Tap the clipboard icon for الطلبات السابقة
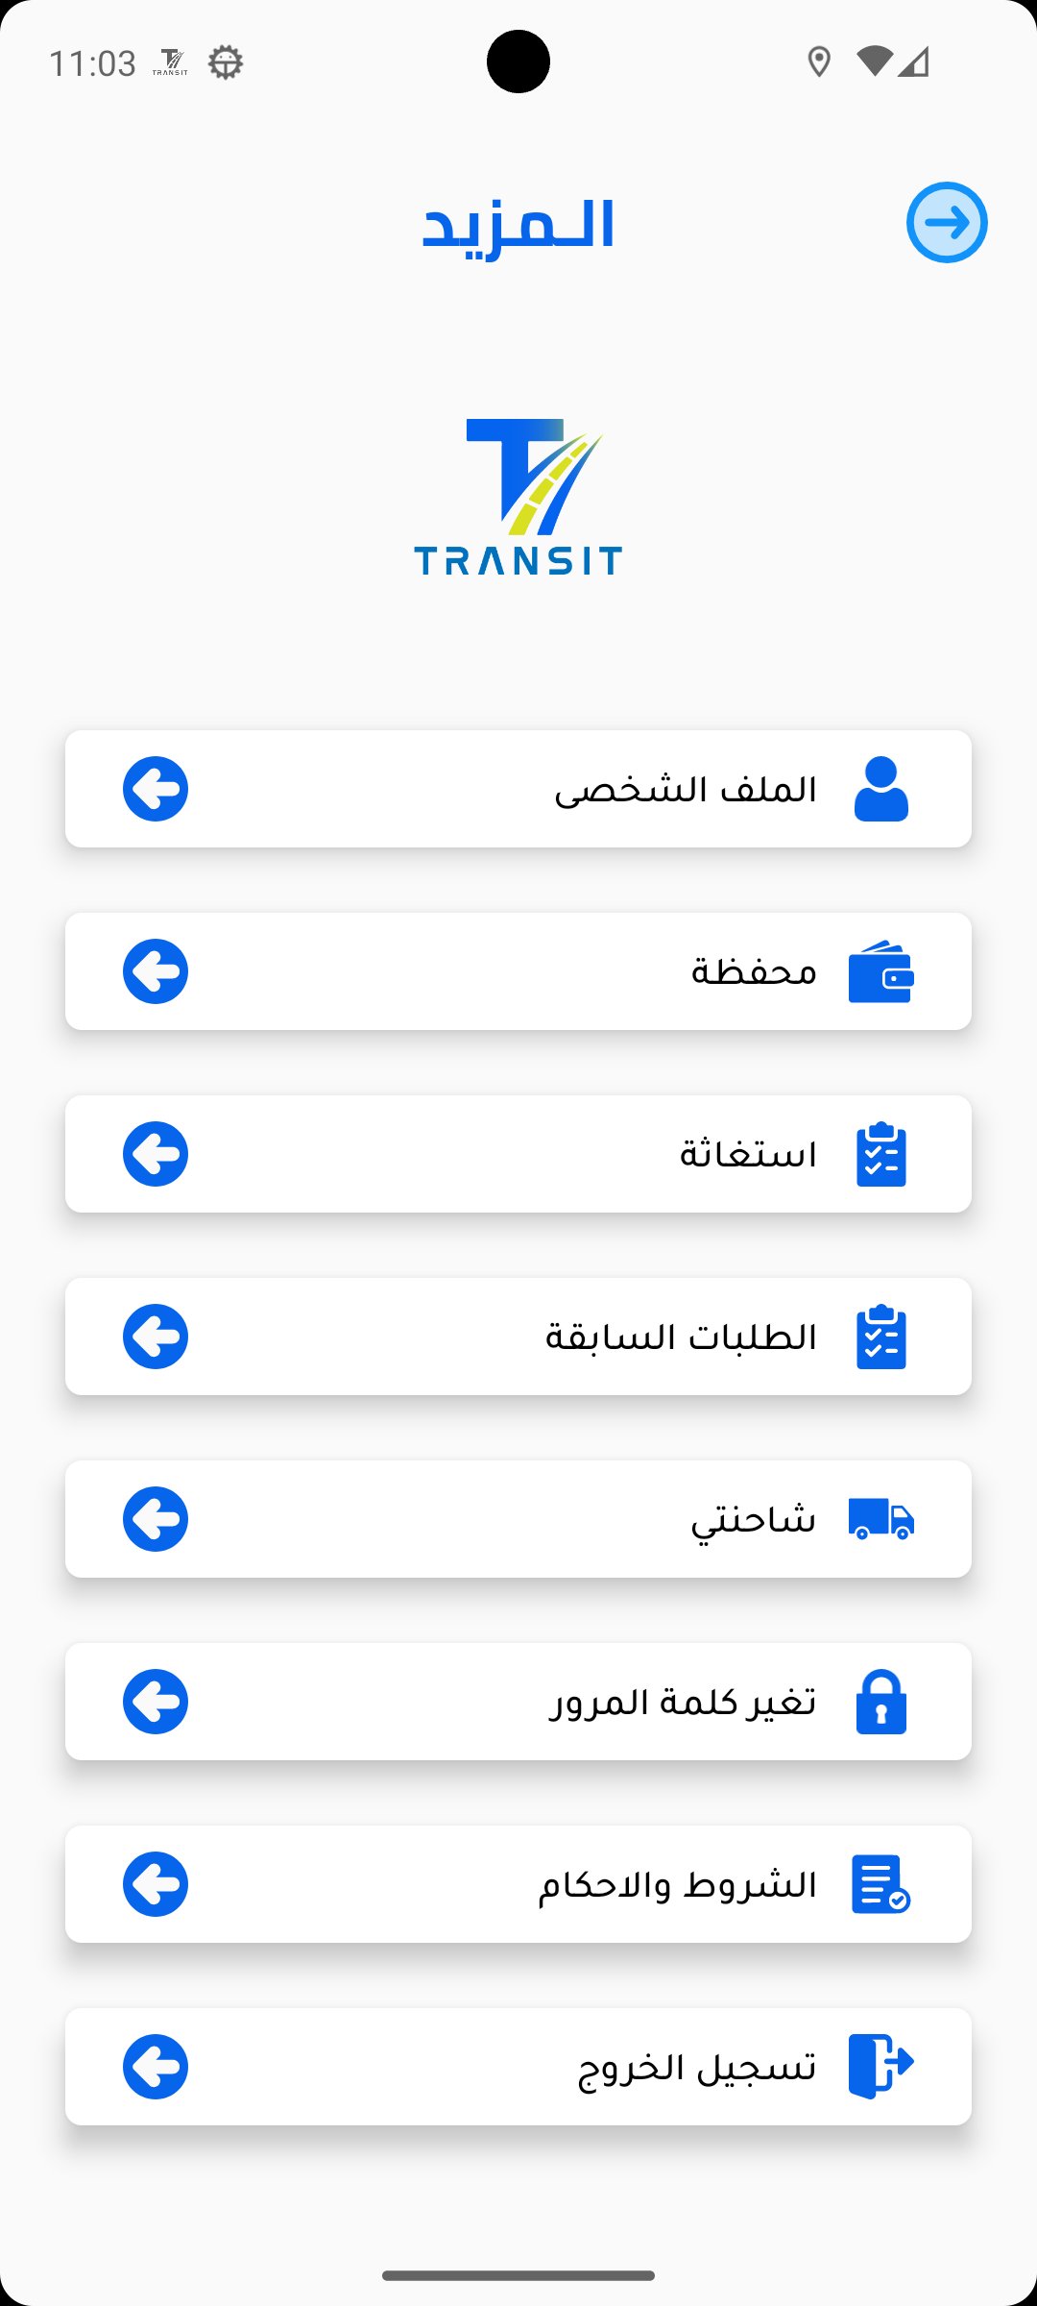 [x=880, y=1337]
